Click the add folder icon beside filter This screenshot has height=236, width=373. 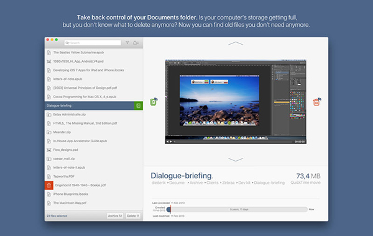(x=136, y=43)
